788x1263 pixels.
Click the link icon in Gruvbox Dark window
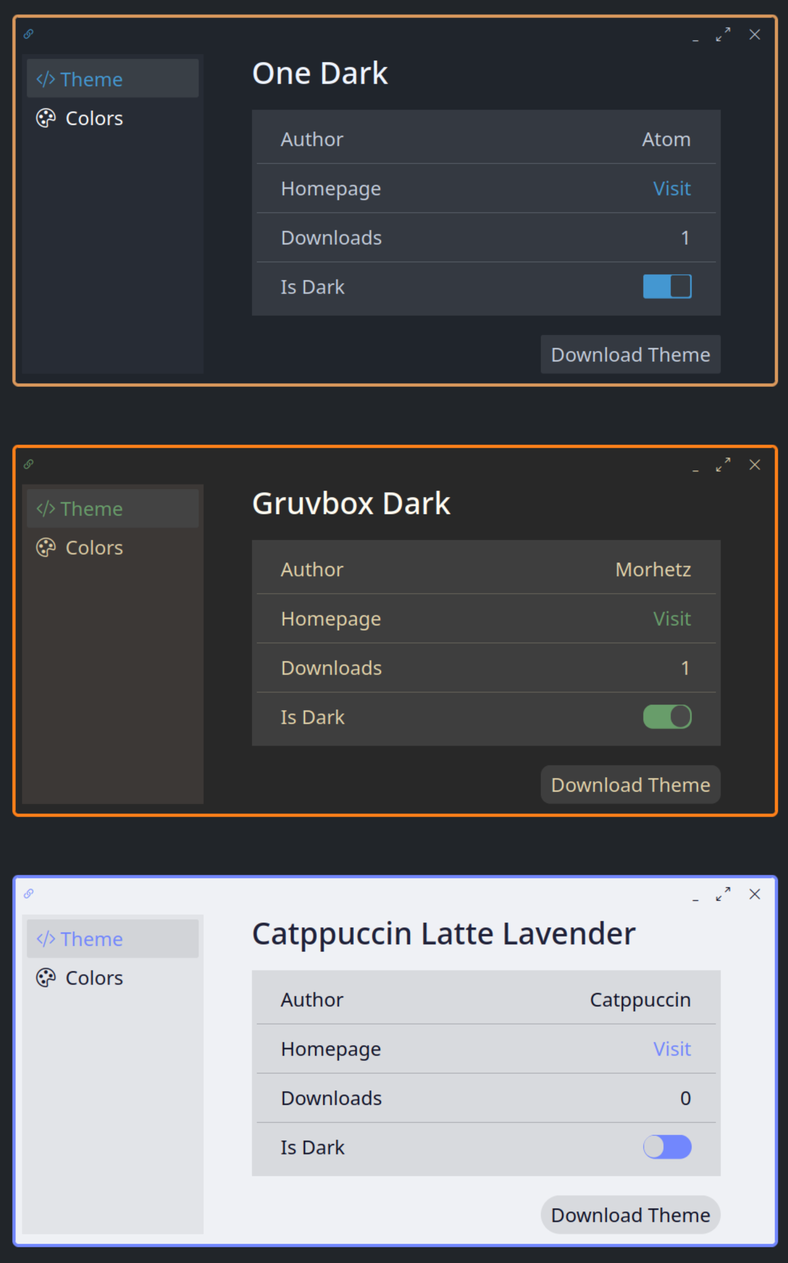29,464
